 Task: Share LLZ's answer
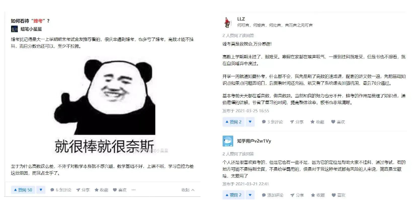(x=297, y=122)
